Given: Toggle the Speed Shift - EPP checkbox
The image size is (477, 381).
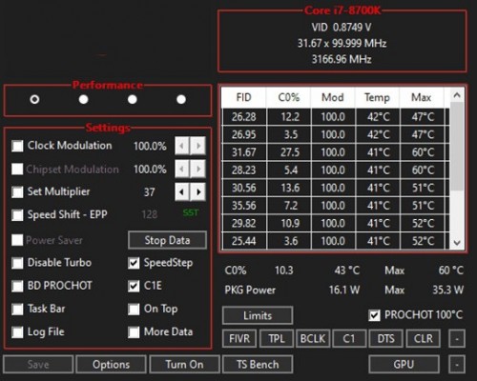Looking at the screenshot, I should 17,215.
